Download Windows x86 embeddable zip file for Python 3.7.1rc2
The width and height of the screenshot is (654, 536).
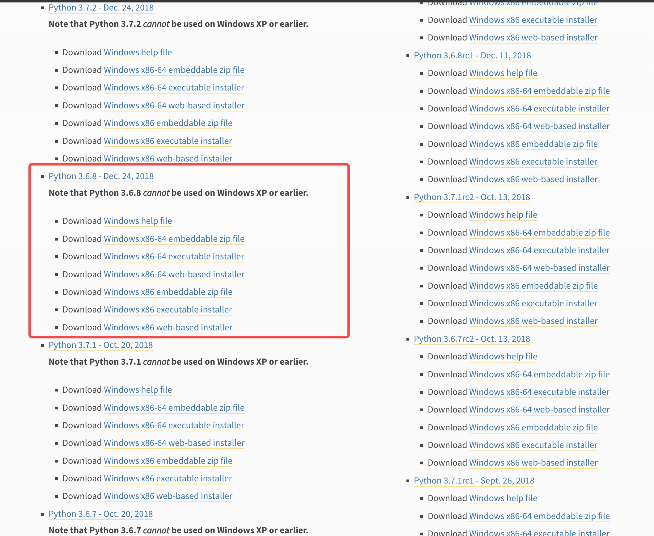click(533, 286)
